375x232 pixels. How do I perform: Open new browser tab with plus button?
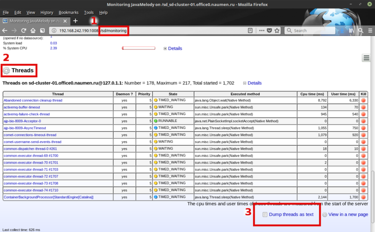point(75,21)
